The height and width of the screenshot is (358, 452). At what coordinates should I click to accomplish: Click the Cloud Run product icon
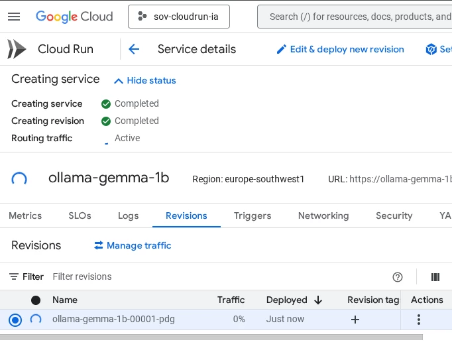[17, 49]
